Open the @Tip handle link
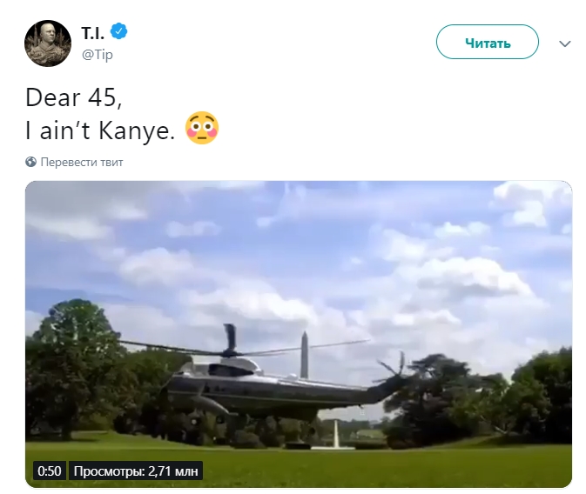The width and height of the screenshot is (586, 494). tap(98, 55)
